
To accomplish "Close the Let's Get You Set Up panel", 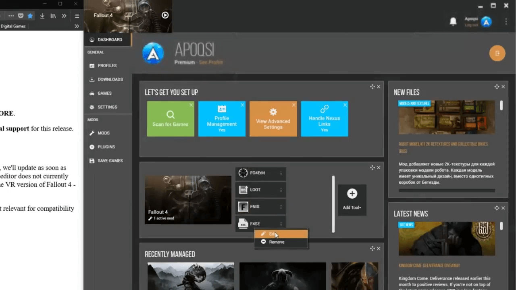I will [x=379, y=87].
